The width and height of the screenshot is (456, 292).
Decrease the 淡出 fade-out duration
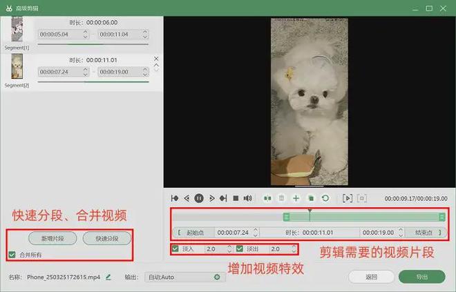tap(294, 251)
